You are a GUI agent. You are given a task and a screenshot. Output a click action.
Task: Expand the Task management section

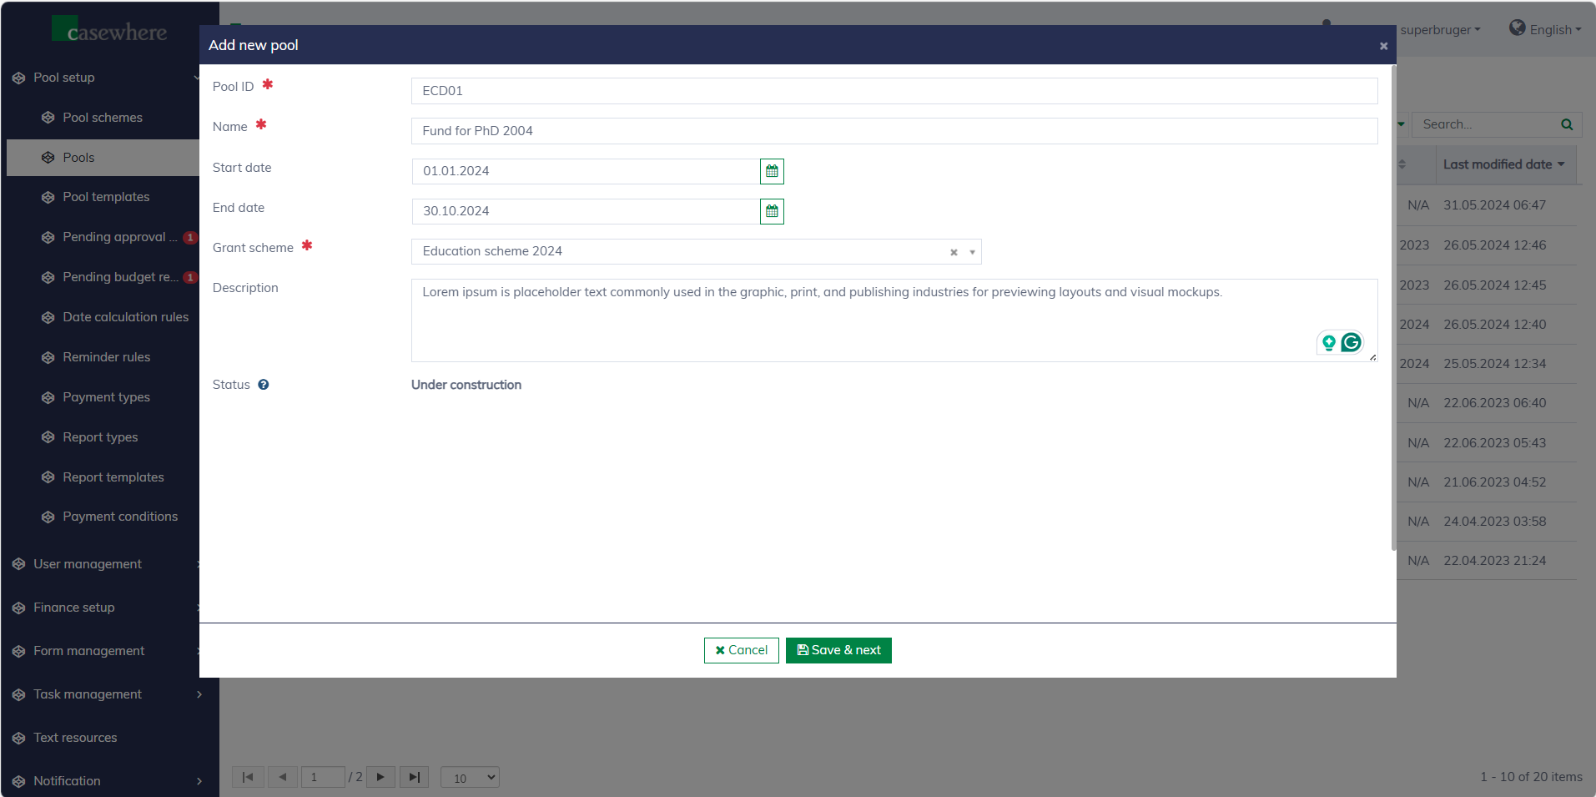(x=88, y=694)
